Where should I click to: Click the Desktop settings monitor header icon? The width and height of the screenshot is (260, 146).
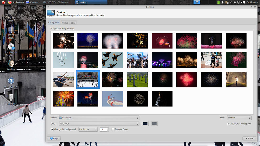click(51, 13)
